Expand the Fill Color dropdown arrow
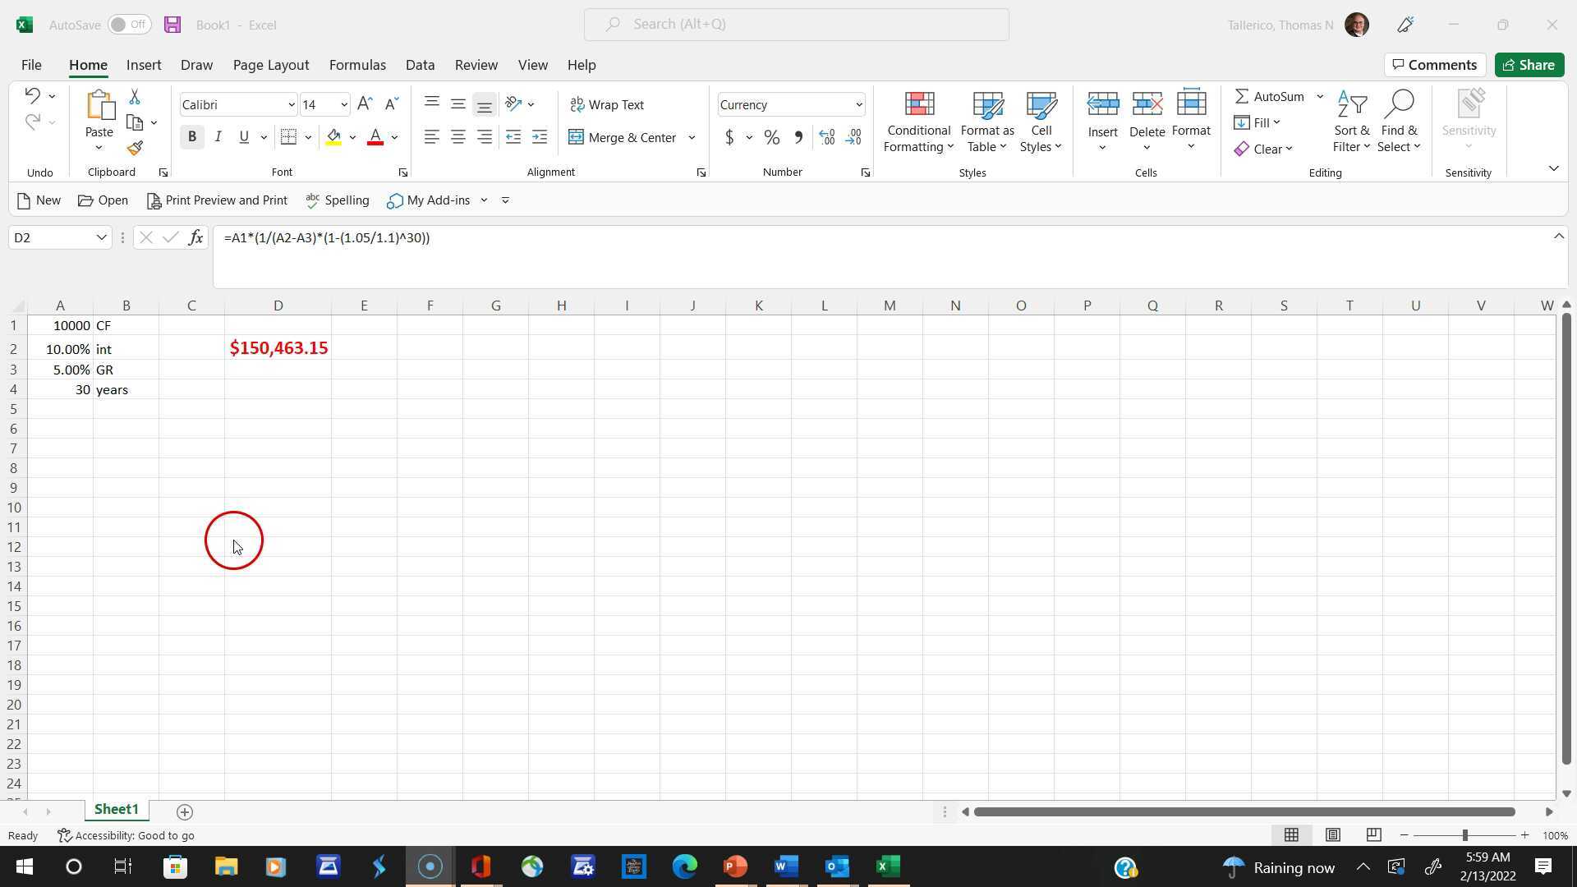Image resolution: width=1577 pixels, height=887 pixels. point(353,137)
